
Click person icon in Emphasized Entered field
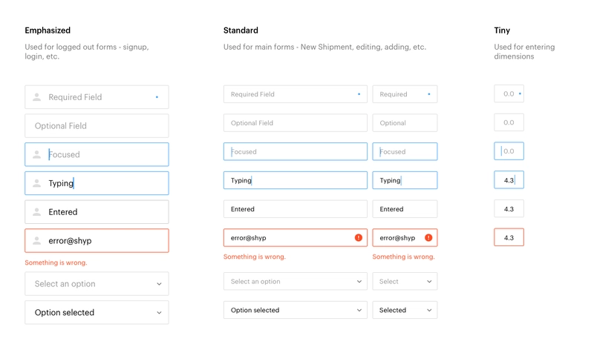[36, 212]
